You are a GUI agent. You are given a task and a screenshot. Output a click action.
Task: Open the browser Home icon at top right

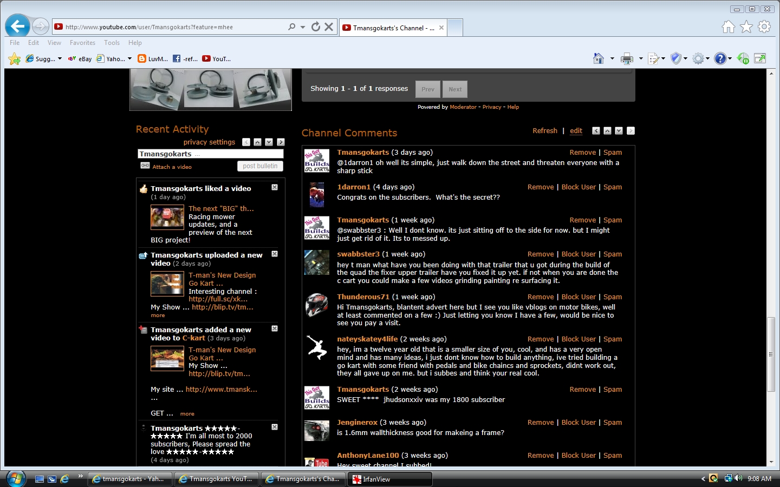729,27
